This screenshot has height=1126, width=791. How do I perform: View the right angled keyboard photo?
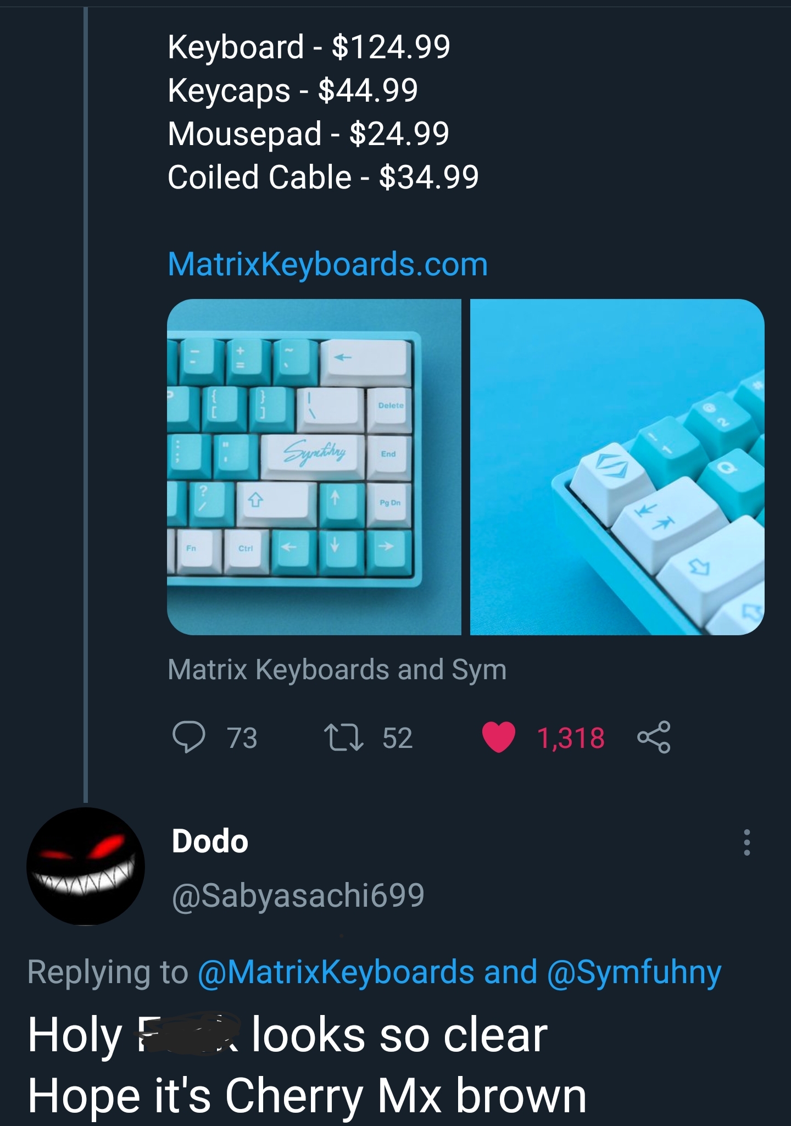coord(617,467)
